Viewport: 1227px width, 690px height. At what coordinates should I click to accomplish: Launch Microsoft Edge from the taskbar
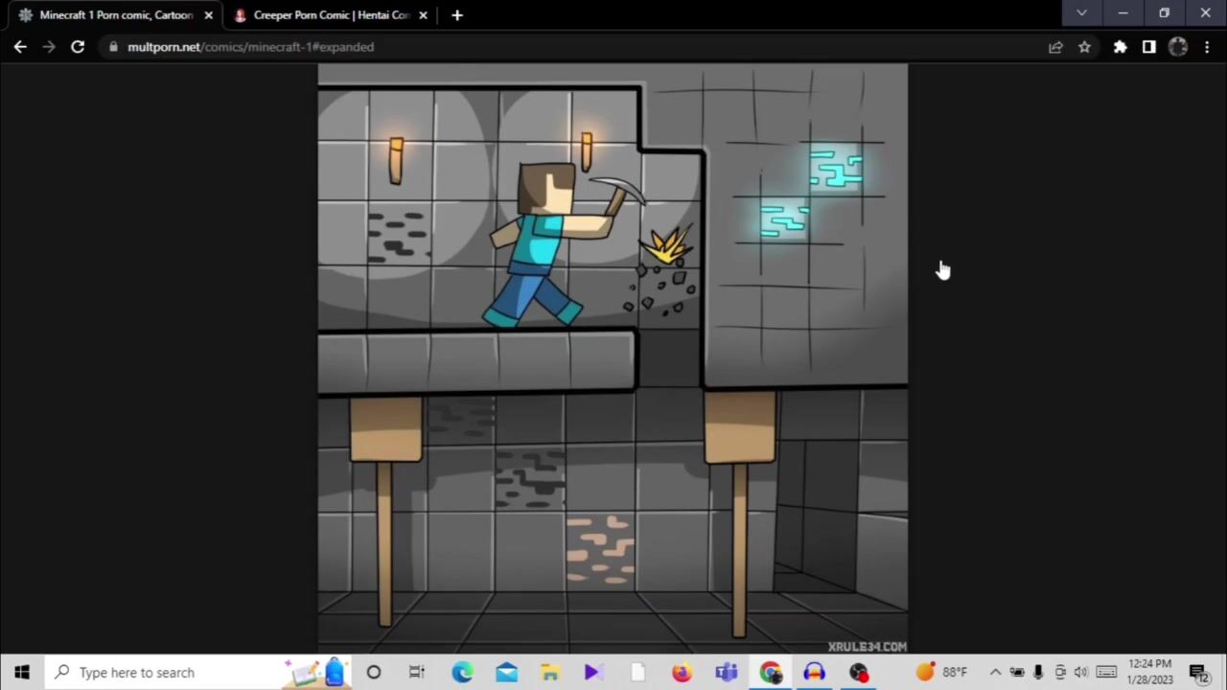[x=462, y=672]
